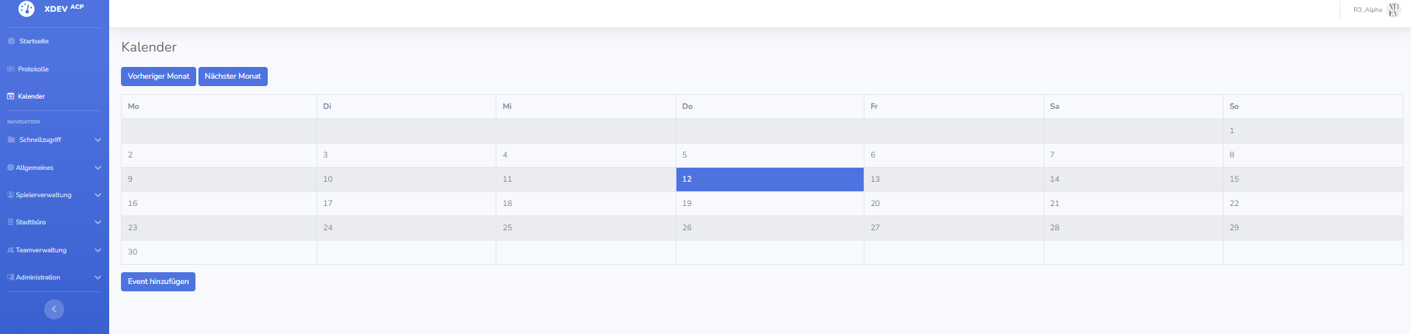Open the Protokolle menu item
The image size is (1411, 334).
coord(33,69)
